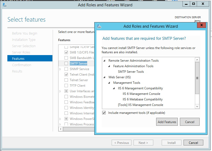Click the dialog vertical scrollbar thumb
The width and height of the screenshot is (212, 151).
click(x=197, y=78)
